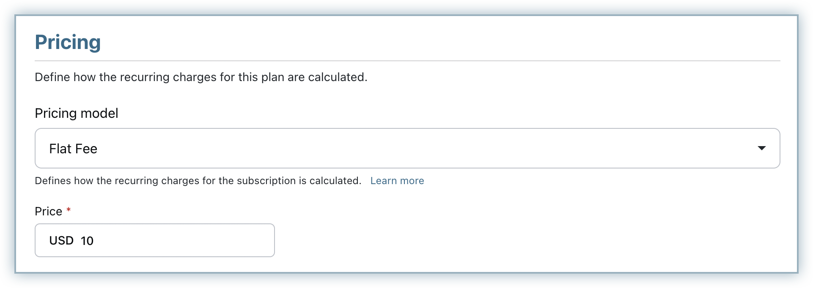This screenshot has width=813, height=288.
Task: Click the divider line under Pricing heading
Action: [x=407, y=61]
